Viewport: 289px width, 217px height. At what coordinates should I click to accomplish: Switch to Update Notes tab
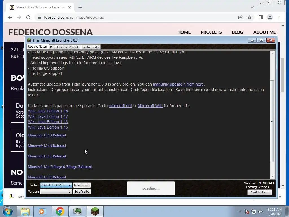pyautogui.click(x=37, y=47)
